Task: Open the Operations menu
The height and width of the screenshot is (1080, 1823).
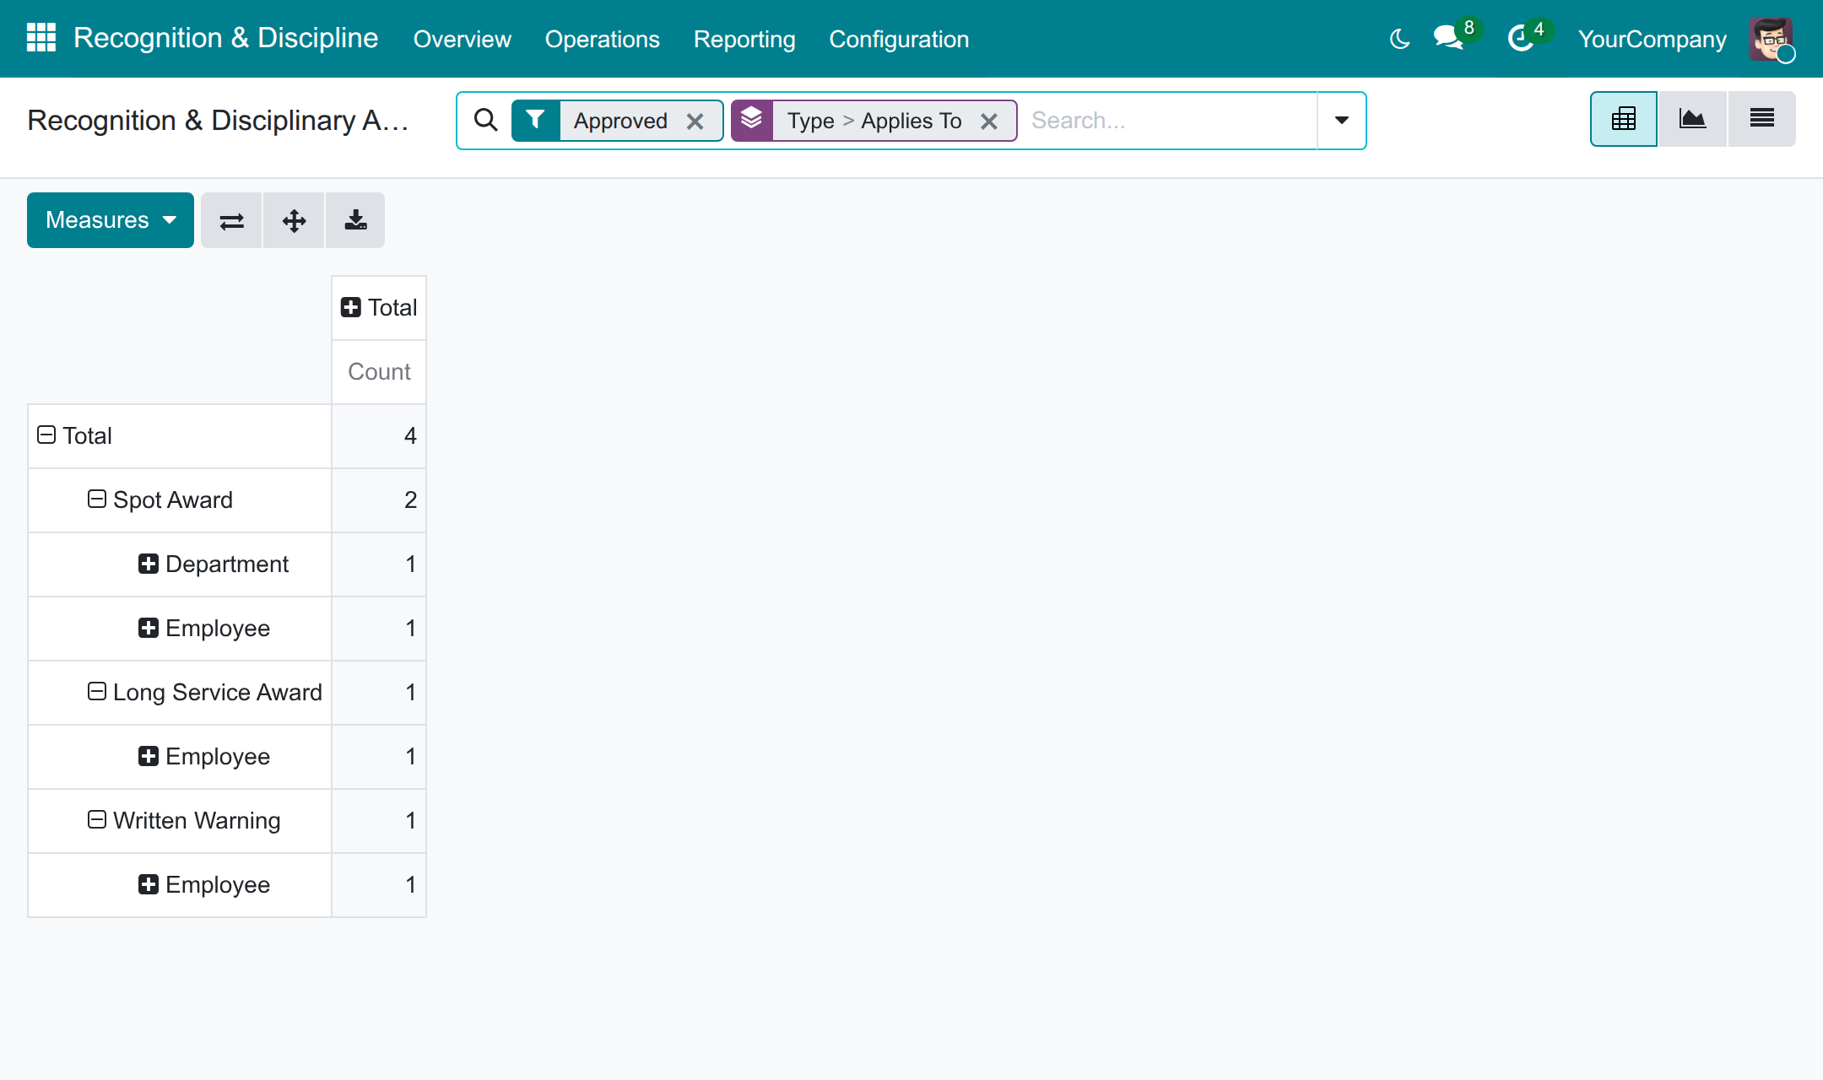Action: click(602, 39)
